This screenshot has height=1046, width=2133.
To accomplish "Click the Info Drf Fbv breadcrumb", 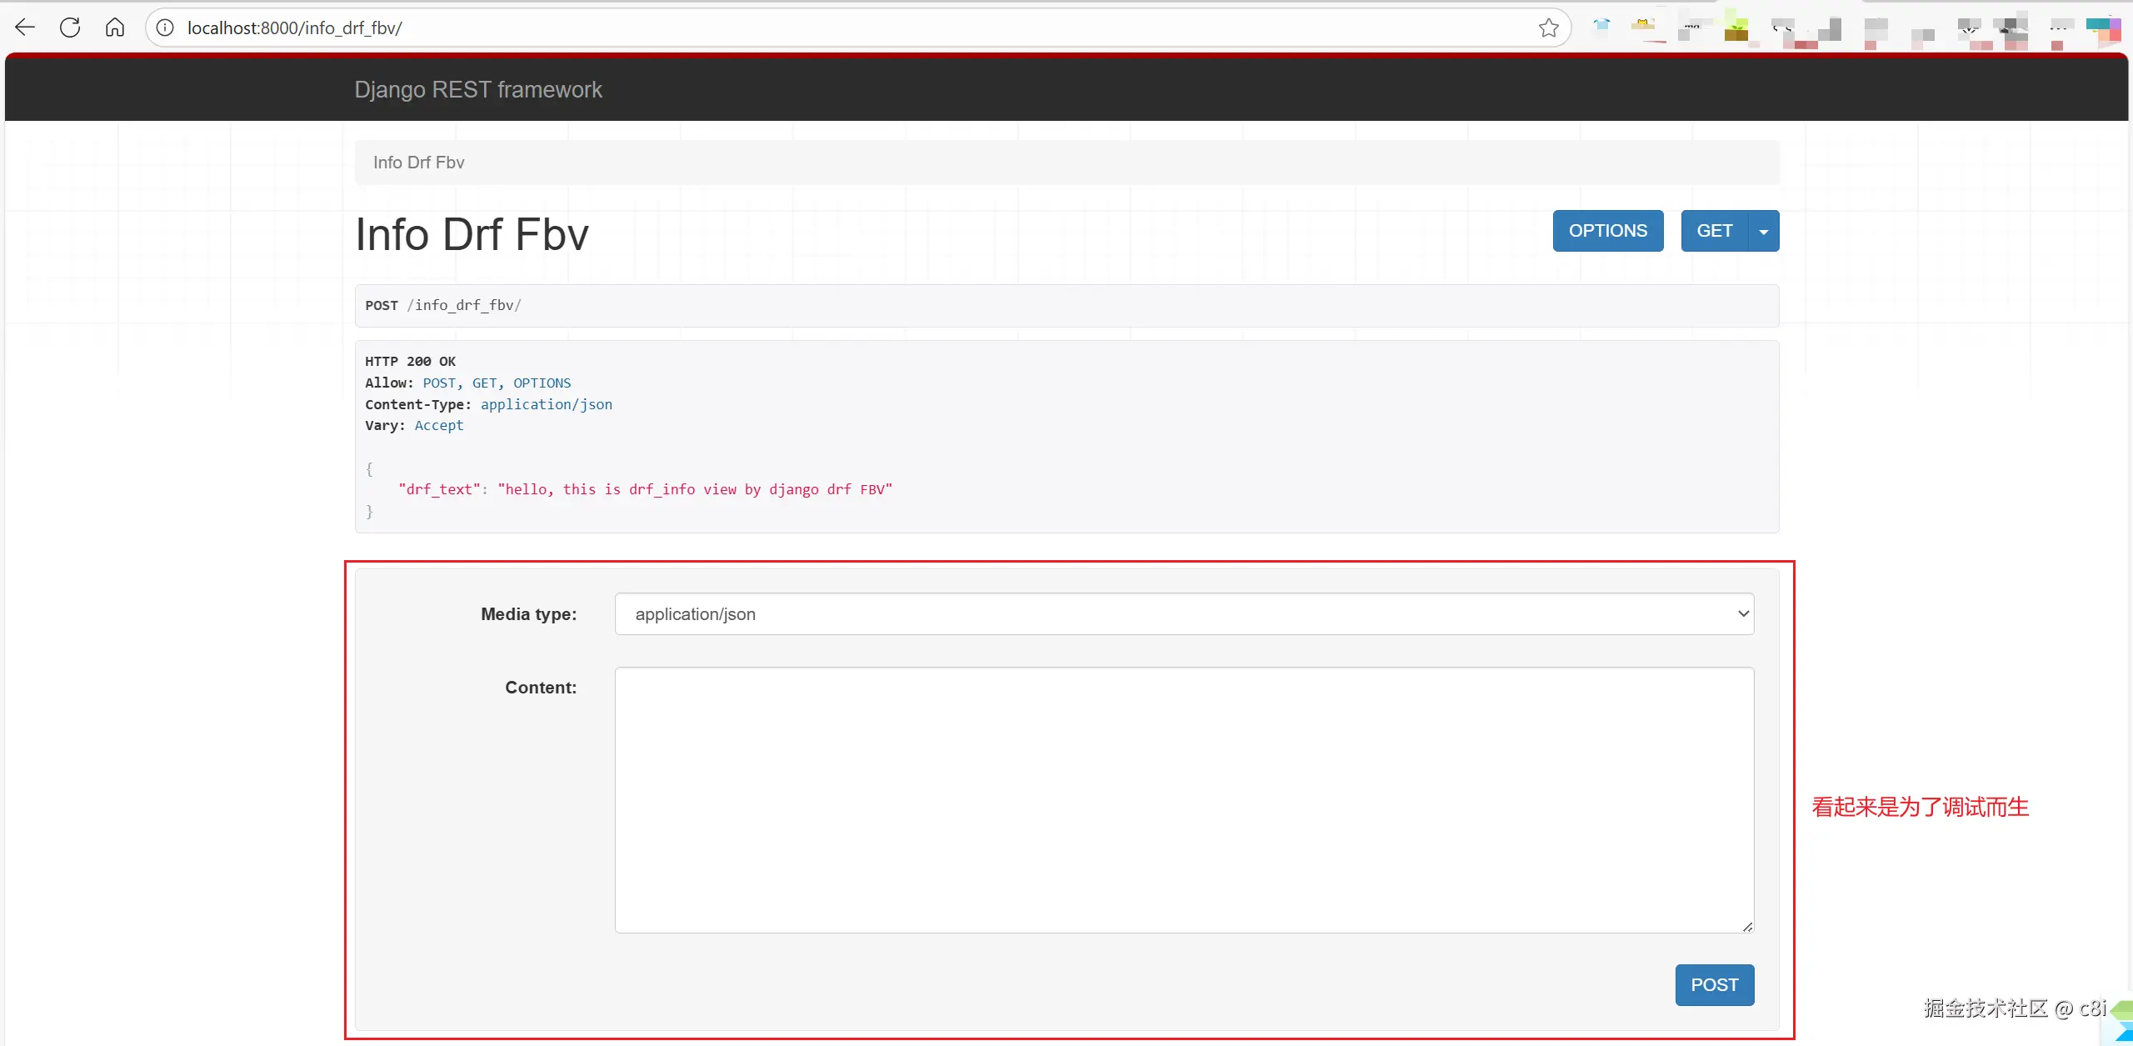I will tap(418, 163).
